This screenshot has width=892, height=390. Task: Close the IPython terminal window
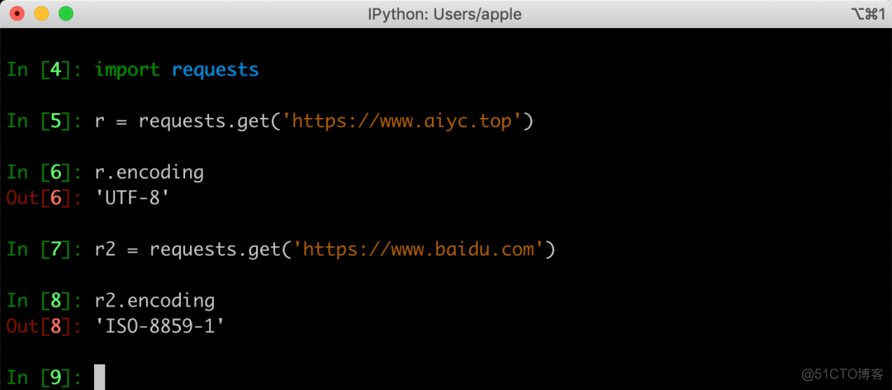pos(17,13)
